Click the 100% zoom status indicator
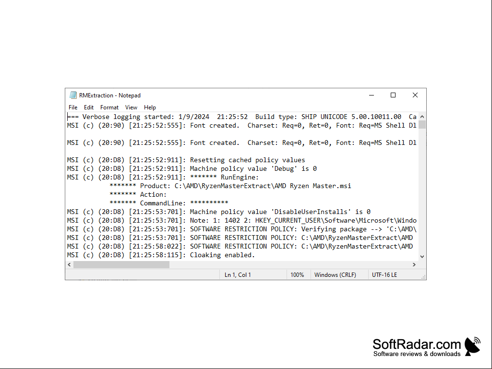 point(297,275)
